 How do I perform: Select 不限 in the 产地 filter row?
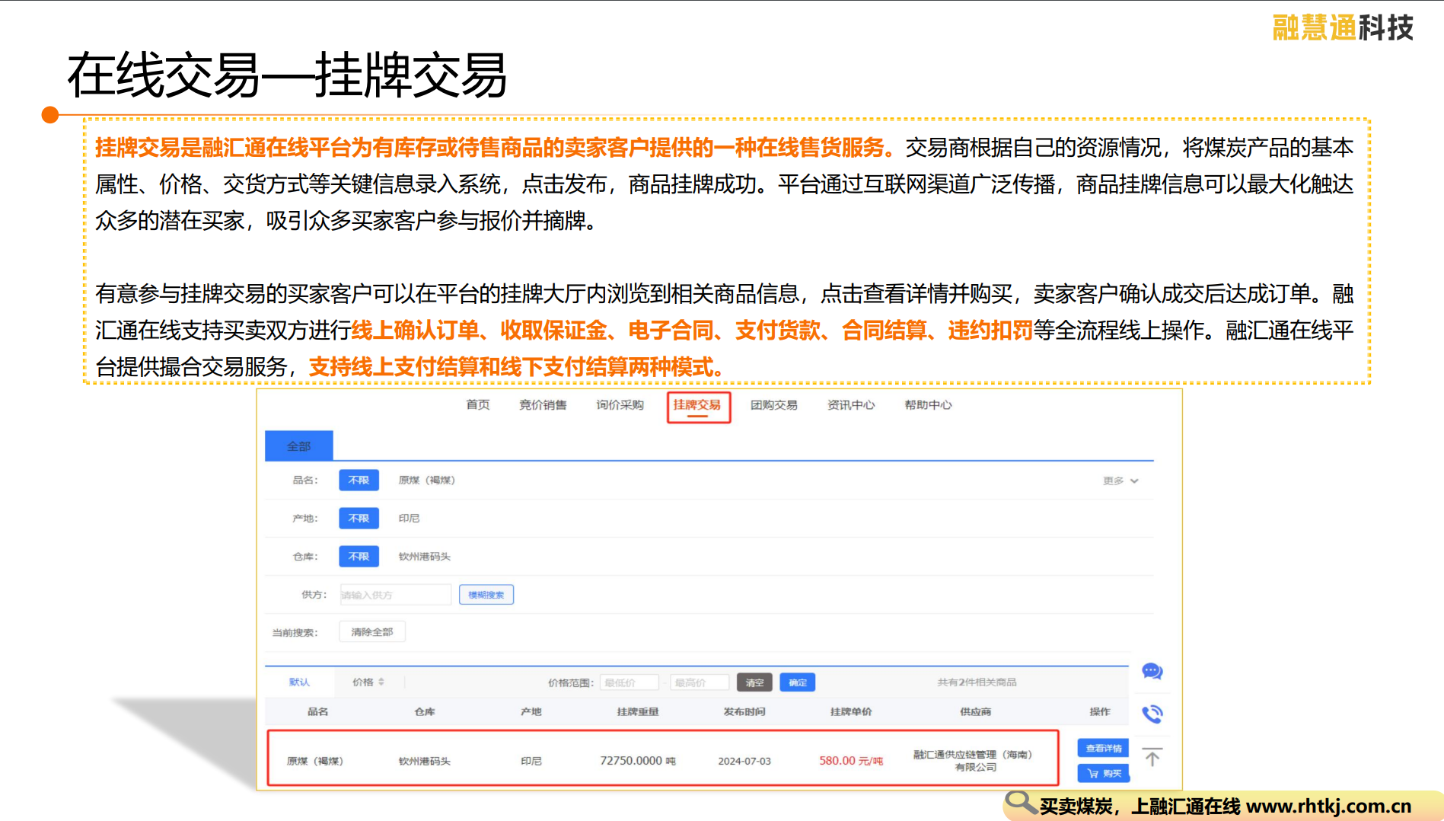[x=359, y=518]
